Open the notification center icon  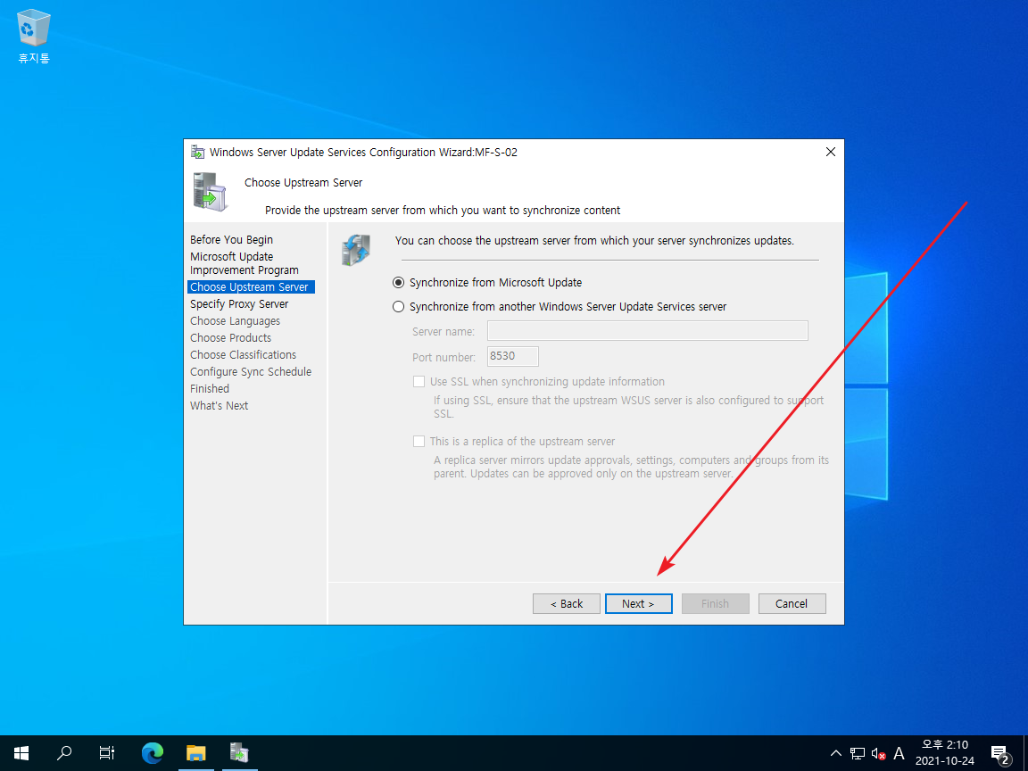(999, 753)
